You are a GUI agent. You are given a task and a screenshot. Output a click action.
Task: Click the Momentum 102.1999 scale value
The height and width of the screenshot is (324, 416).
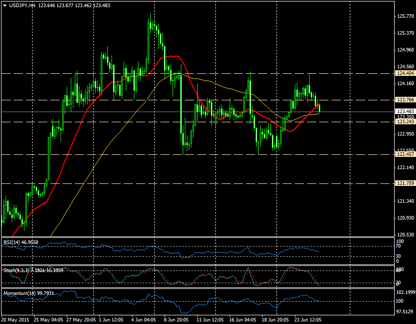pos(406,292)
